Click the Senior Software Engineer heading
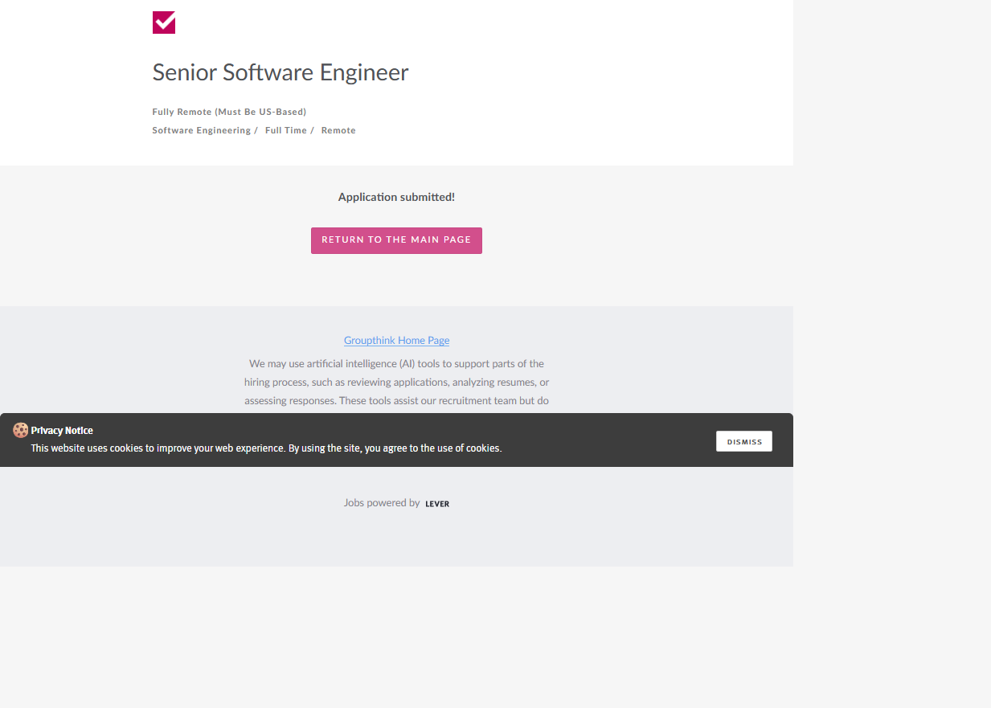This screenshot has width=991, height=708. click(x=281, y=72)
